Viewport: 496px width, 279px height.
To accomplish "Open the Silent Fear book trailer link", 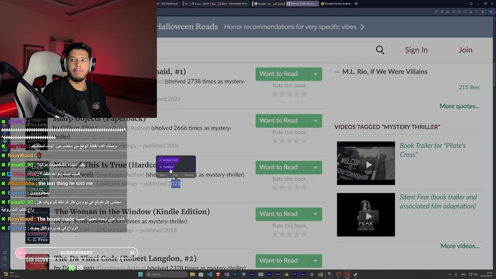I will click(x=438, y=201).
